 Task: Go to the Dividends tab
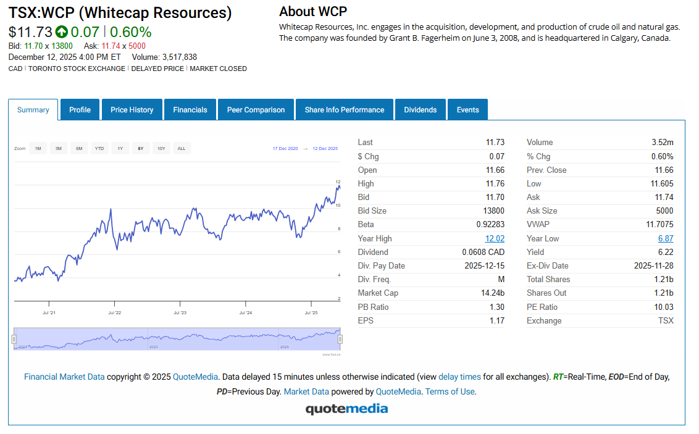(420, 110)
